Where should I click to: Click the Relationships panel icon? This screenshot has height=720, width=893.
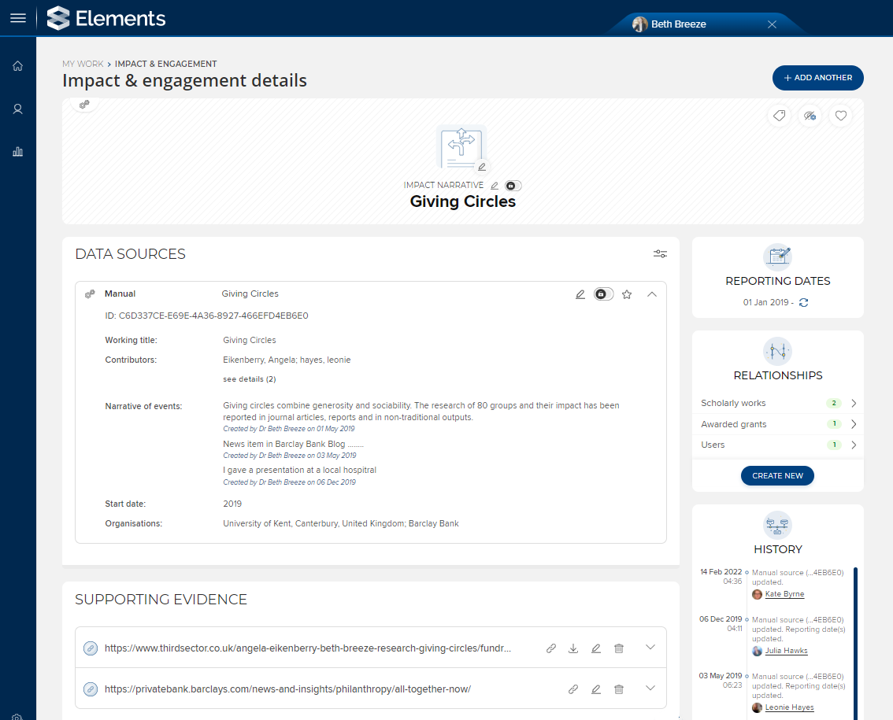[777, 351]
